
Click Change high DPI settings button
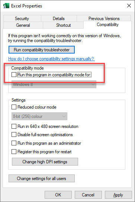(45, 162)
